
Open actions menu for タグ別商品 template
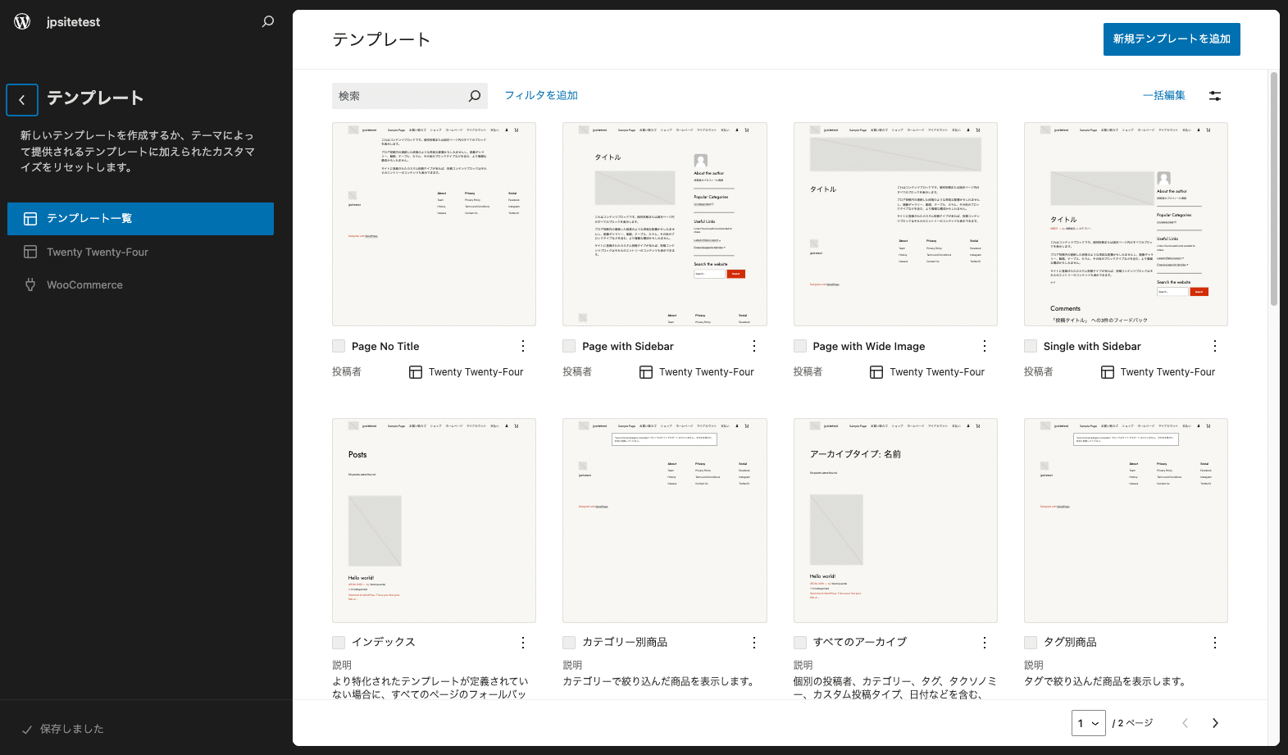(x=1215, y=643)
